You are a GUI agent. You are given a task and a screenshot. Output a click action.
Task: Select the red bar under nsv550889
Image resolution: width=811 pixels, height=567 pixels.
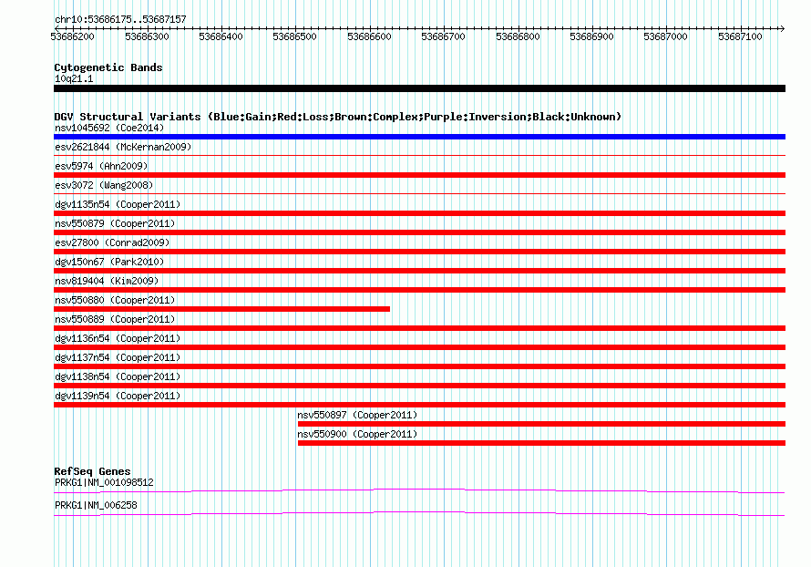pos(419,328)
